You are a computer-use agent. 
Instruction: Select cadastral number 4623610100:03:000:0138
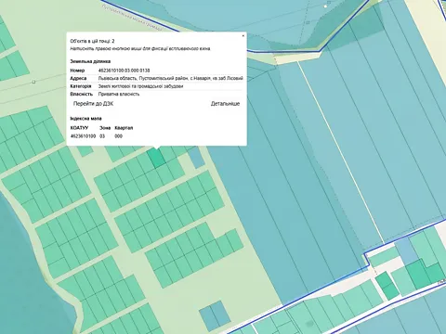click(124, 71)
